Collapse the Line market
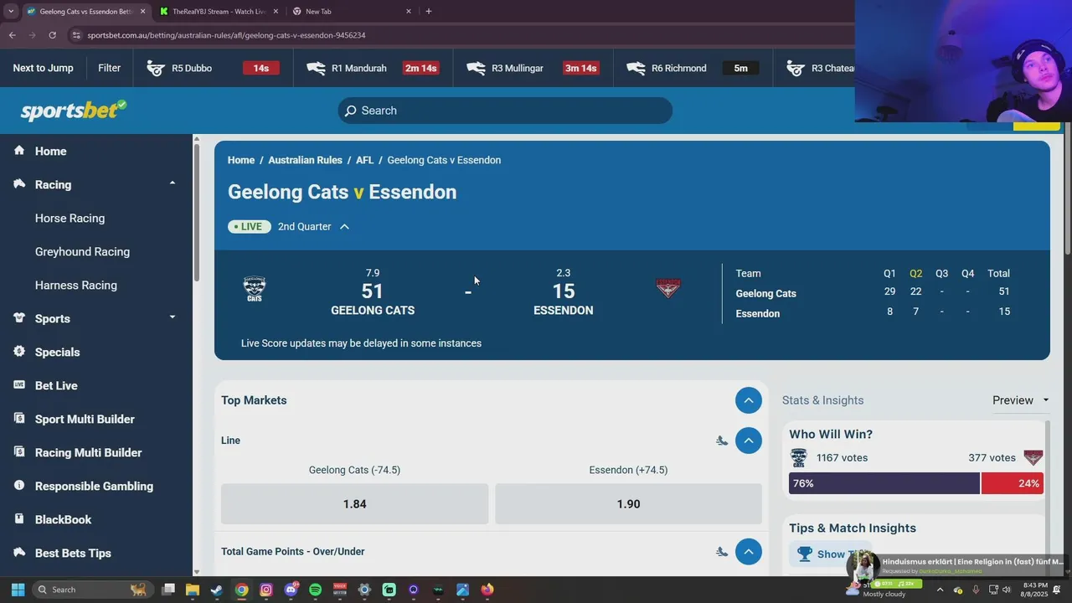Viewport: 1072px width, 603px height. click(749, 441)
